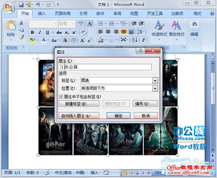
Task: Cancel dialog with 取消 button
Action: [x=146, y=116]
